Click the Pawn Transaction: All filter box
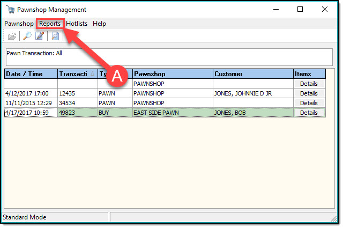 170,57
